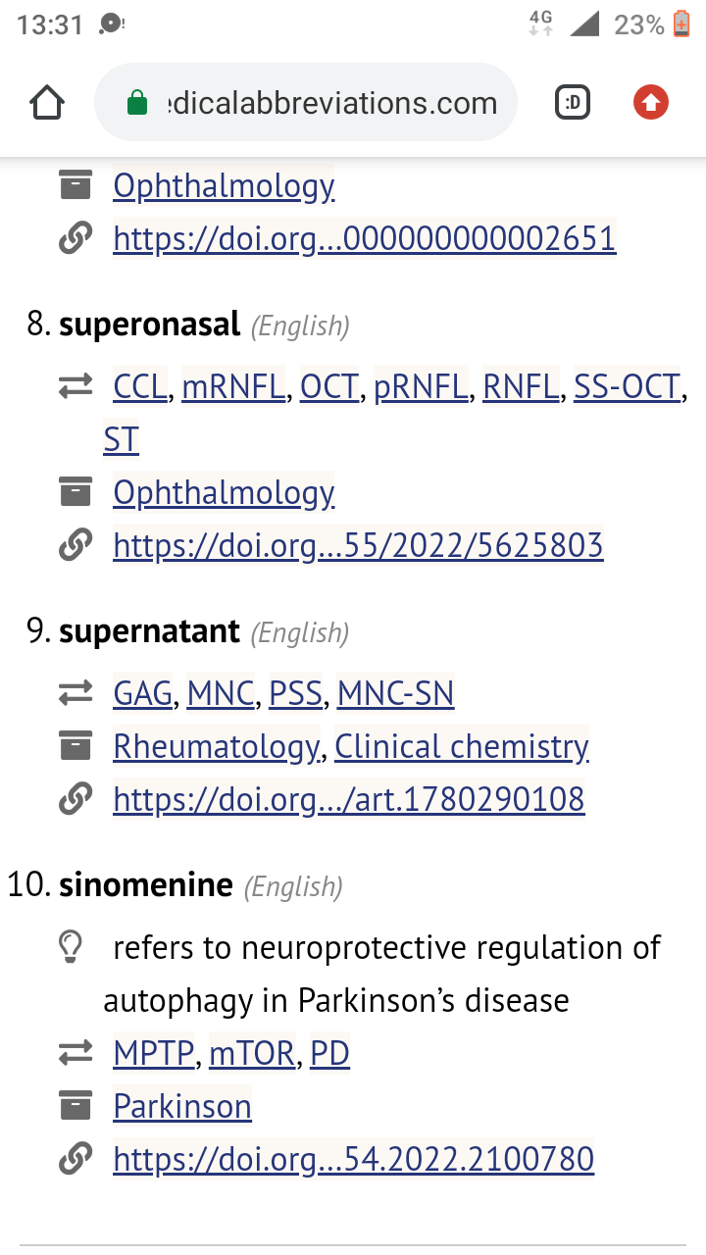Tap the archive box icon under superonasal
The width and height of the screenshot is (706, 1255).
[x=75, y=492]
